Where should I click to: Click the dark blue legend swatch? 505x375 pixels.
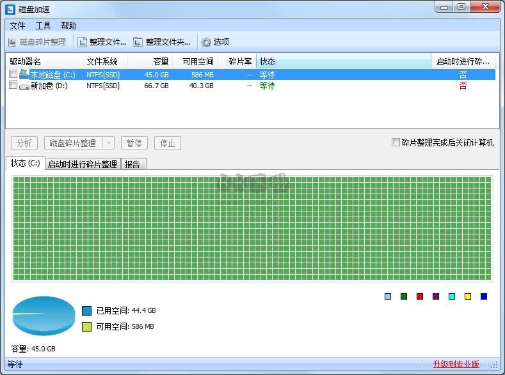point(484,296)
